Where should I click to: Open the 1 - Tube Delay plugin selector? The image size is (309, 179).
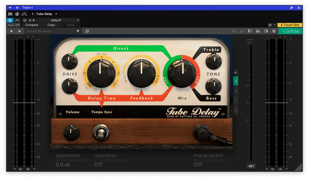click(44, 14)
